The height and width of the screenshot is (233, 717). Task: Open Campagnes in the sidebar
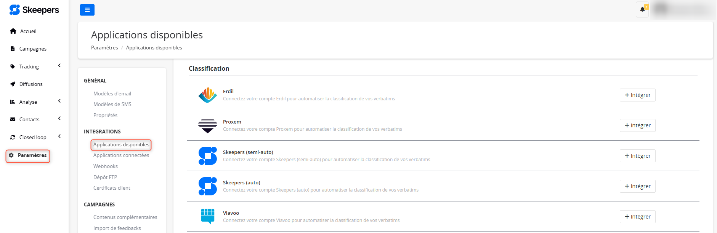33,49
